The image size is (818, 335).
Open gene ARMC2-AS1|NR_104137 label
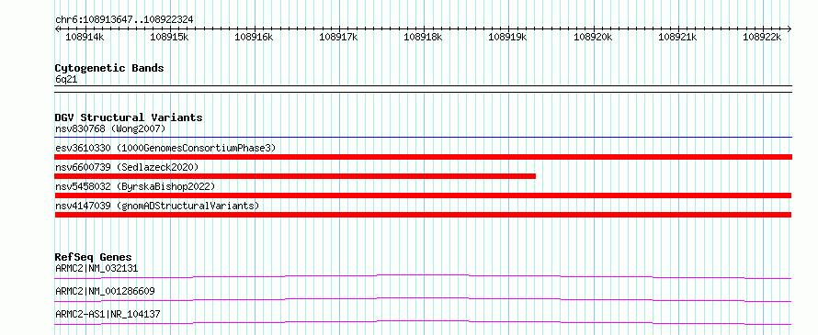coord(108,315)
